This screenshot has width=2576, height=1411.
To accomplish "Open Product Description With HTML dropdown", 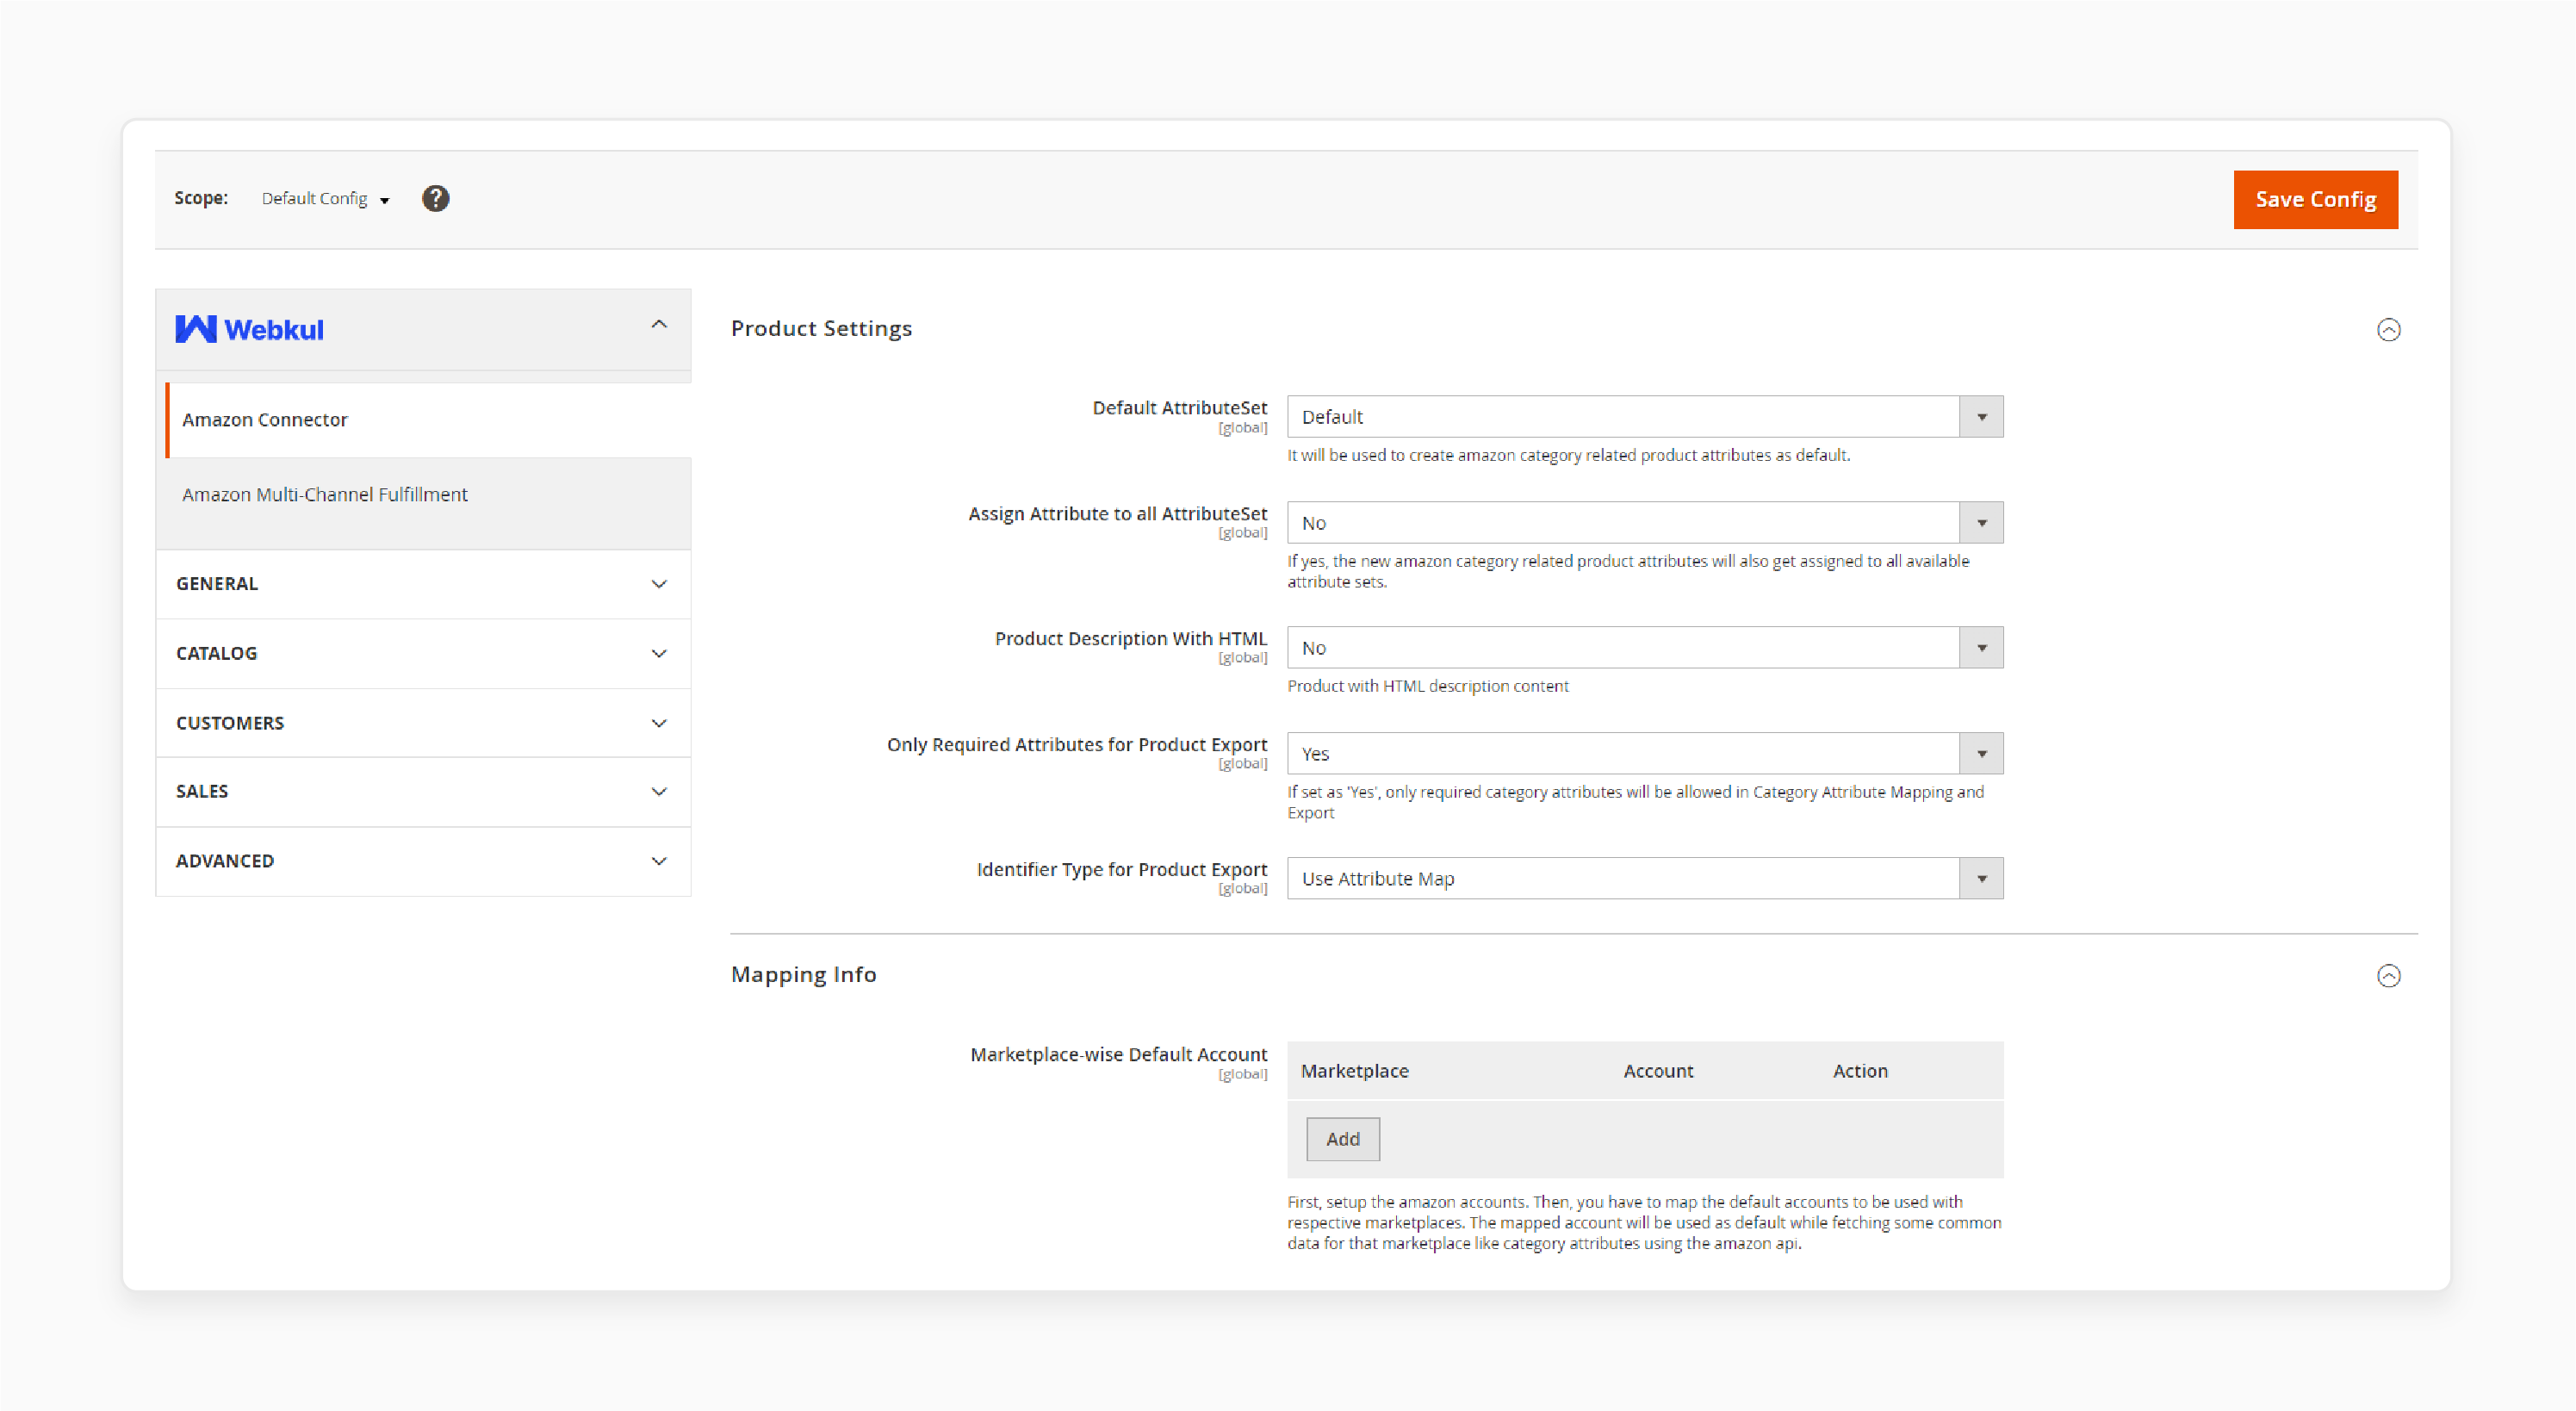I will coord(1644,648).
